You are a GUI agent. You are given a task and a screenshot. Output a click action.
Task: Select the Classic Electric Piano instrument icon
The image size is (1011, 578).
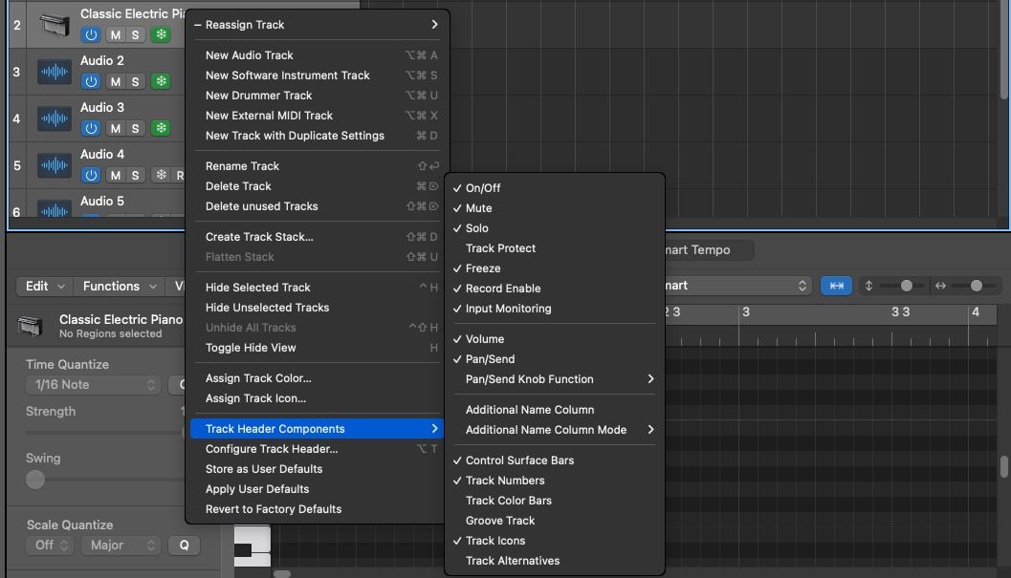55,25
